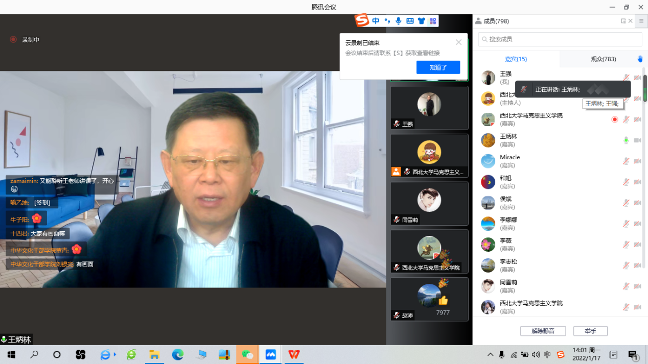Image resolution: width=648 pixels, height=364 pixels.
Task: Expand the system tray hidden icons chevron
Action: point(490,355)
